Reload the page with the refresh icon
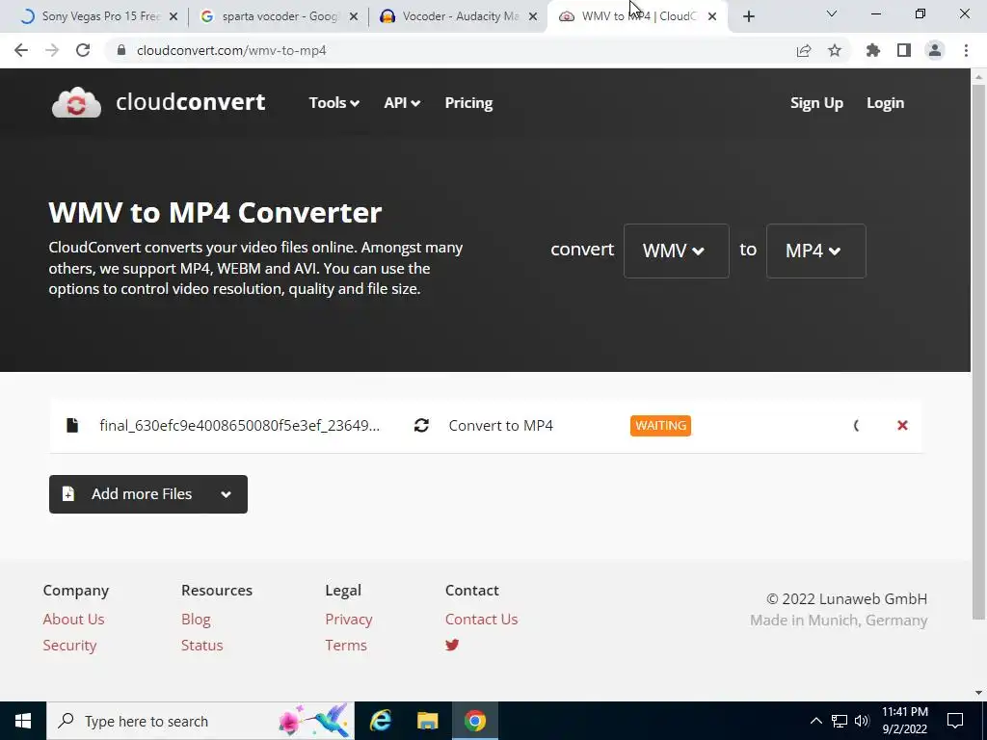The image size is (987, 740). [83, 50]
